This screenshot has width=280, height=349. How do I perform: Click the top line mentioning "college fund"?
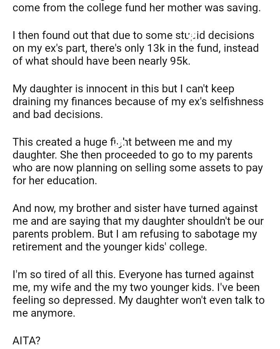136,8
